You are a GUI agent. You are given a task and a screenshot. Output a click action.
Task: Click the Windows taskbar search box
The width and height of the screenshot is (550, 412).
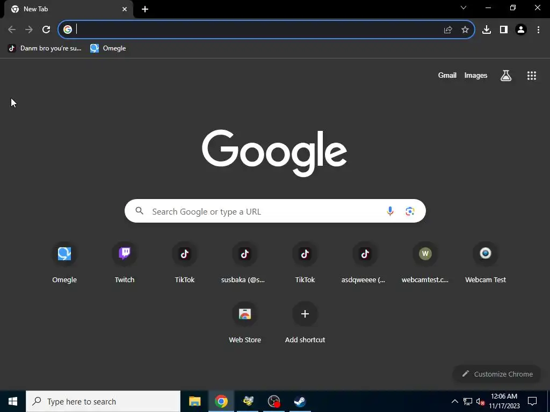pos(103,401)
